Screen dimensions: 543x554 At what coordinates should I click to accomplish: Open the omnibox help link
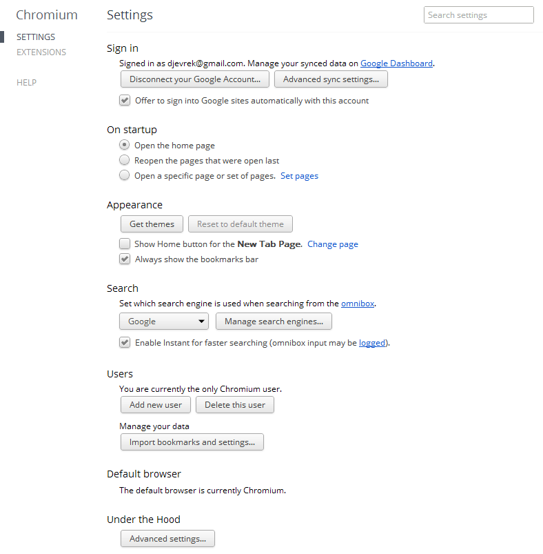[358, 304]
